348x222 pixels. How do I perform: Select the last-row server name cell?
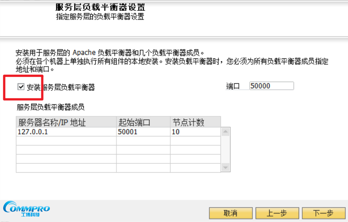pos(66,168)
